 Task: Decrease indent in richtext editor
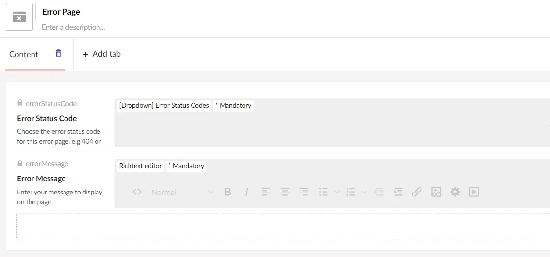point(379,192)
